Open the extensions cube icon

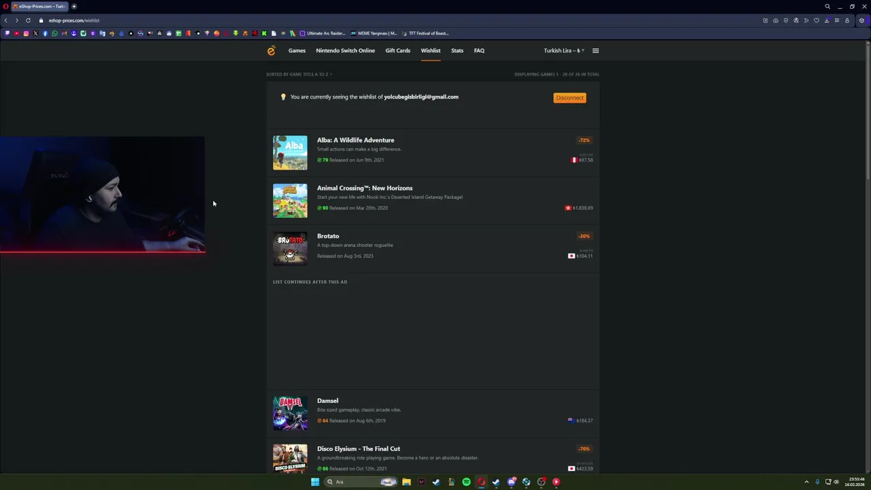861,20
